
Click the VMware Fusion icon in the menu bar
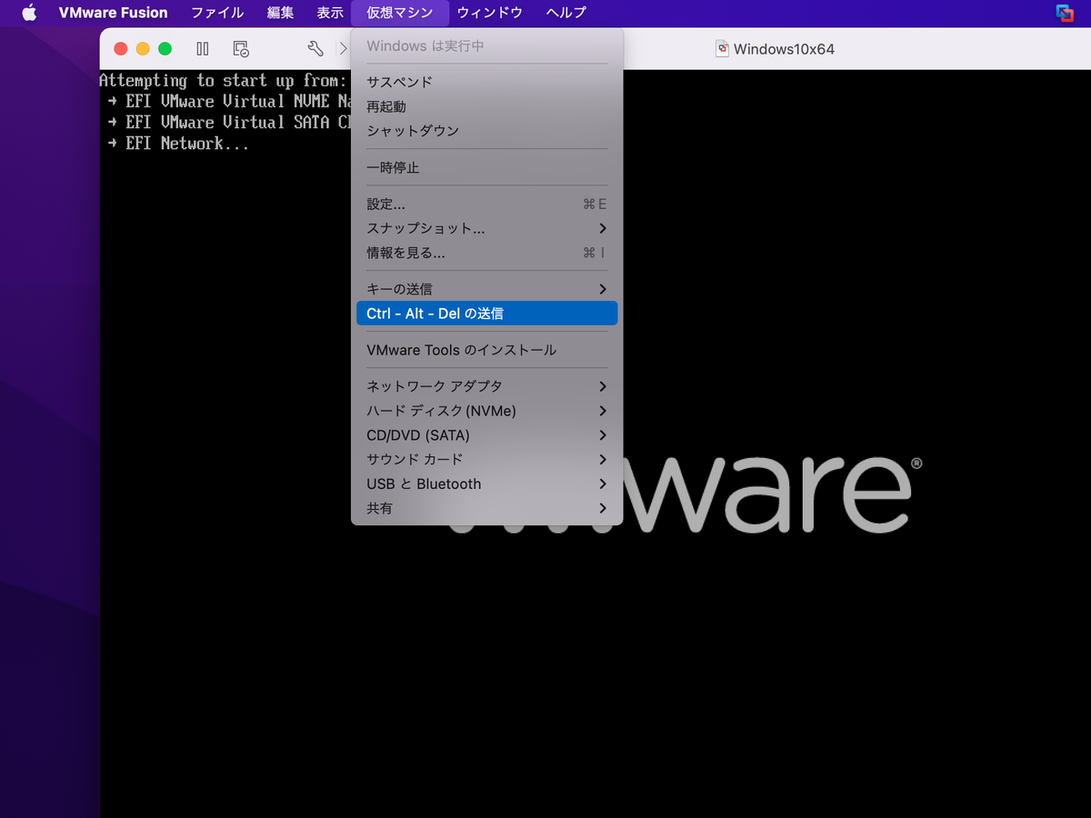(x=113, y=13)
